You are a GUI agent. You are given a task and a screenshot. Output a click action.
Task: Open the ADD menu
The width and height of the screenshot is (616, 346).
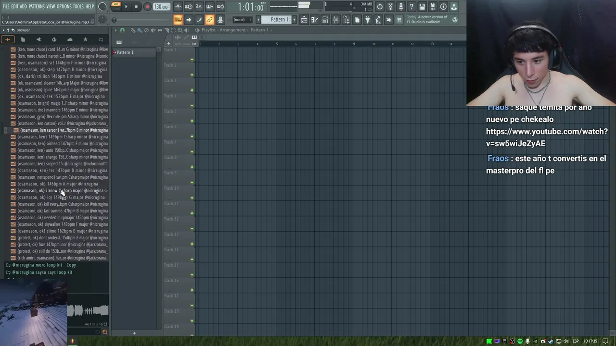point(23,6)
